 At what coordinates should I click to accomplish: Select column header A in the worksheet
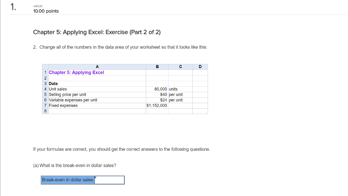(97, 67)
